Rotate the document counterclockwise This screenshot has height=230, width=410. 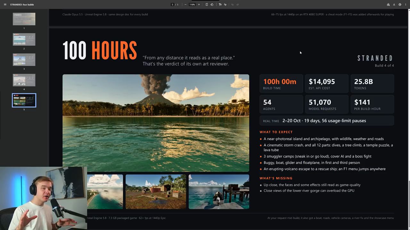point(212,4)
